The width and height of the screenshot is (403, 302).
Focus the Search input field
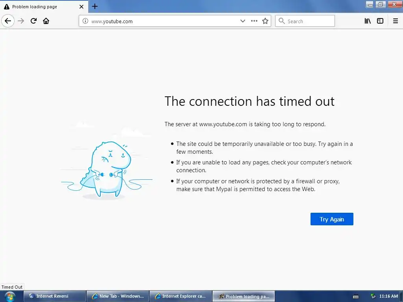305,21
